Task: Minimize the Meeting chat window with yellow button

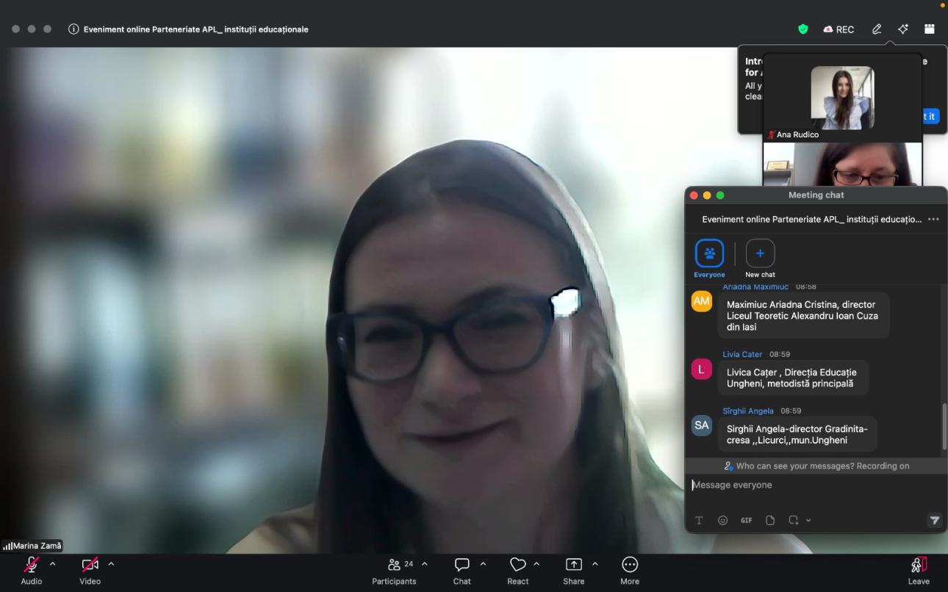Action: tap(707, 195)
